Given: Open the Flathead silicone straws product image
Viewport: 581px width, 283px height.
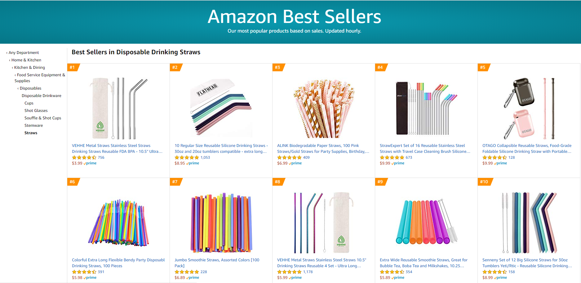Looking at the screenshot, I should pos(221,108).
